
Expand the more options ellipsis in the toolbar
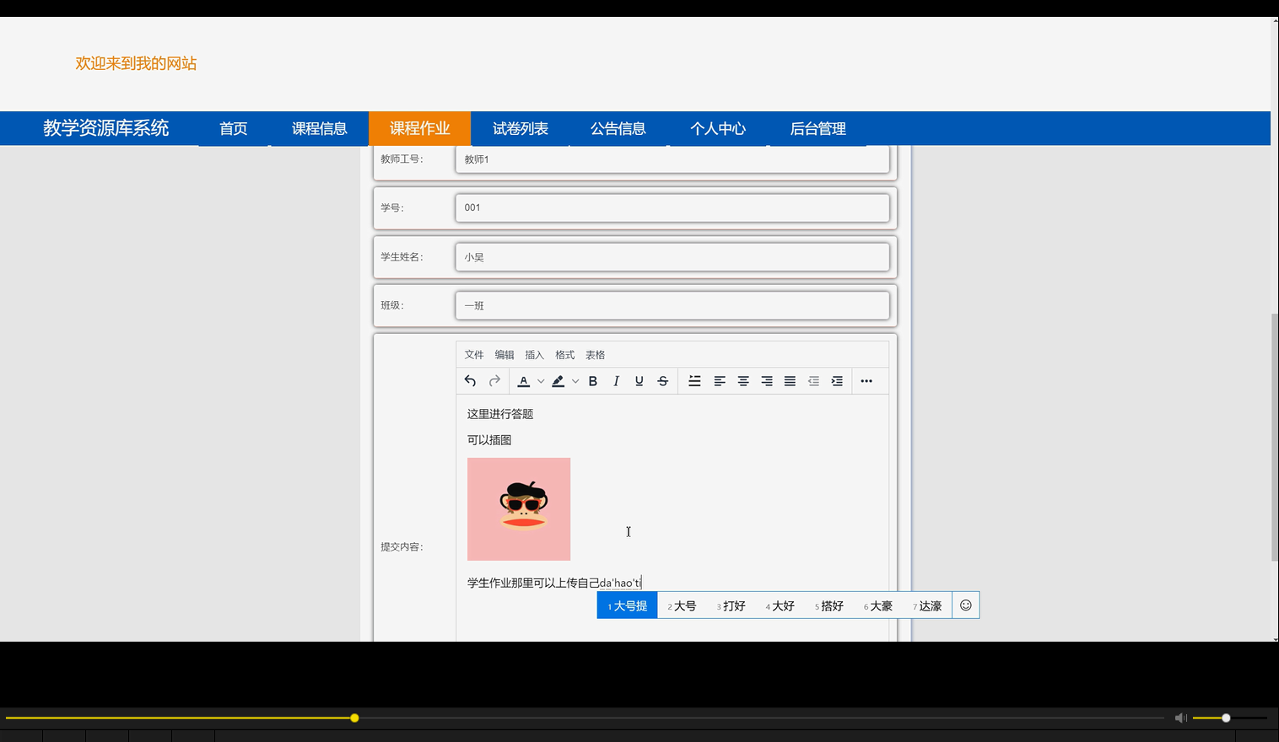coord(866,380)
